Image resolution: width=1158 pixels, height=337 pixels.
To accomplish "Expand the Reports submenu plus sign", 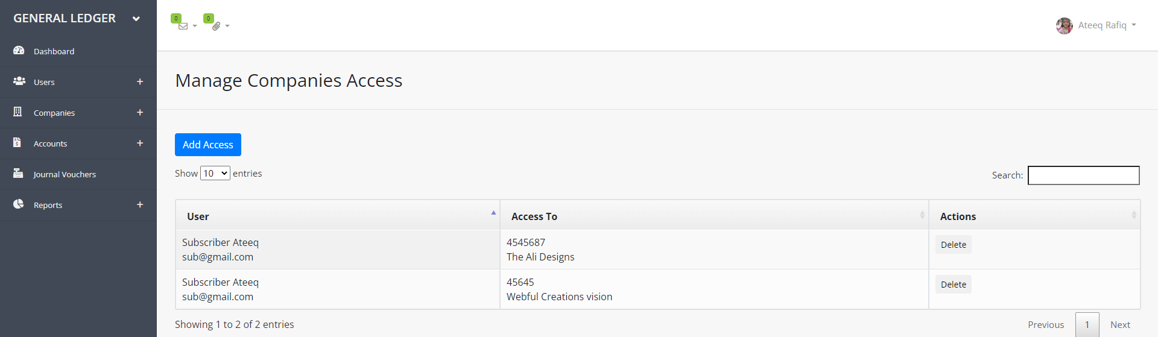I will [x=140, y=204].
